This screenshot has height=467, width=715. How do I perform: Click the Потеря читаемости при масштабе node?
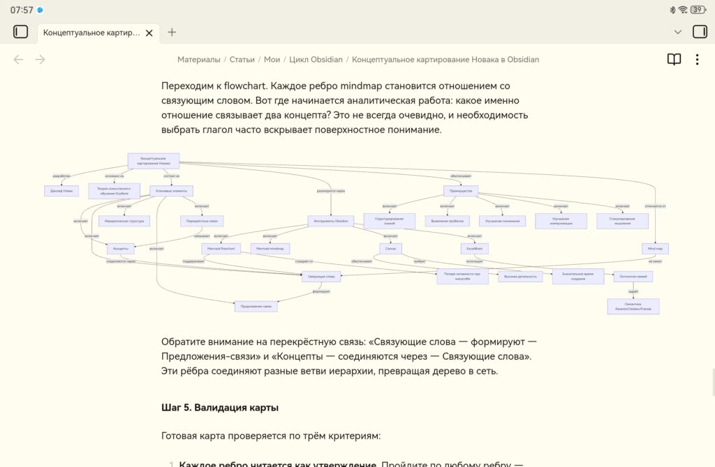click(x=462, y=276)
